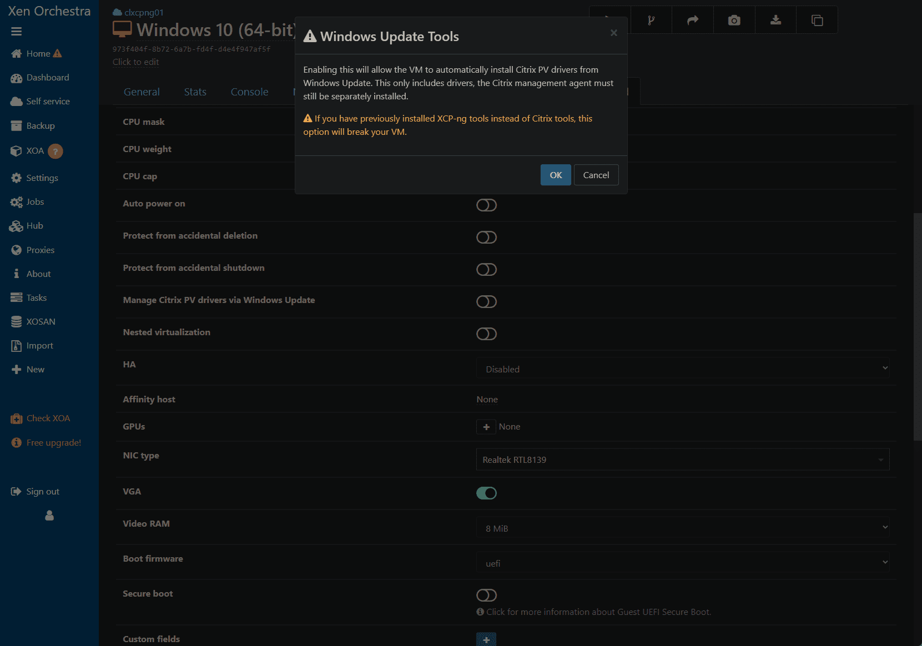922x646 pixels.
Task: Click the Proxies globe icon
Action: point(16,250)
